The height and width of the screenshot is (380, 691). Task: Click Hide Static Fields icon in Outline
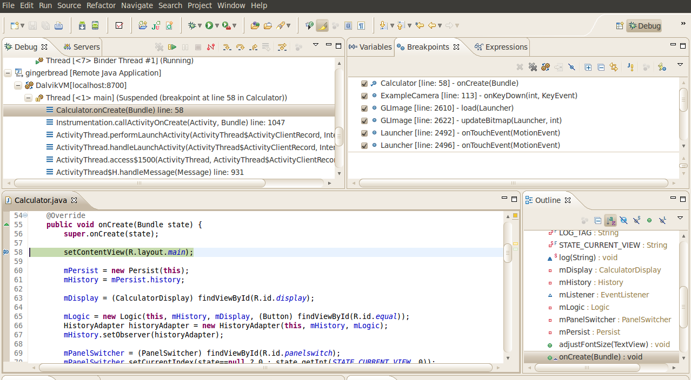636,220
